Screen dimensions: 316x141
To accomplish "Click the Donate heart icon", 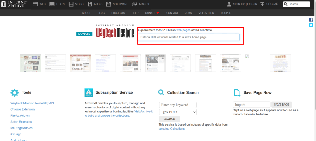I will (x=158, y=13).
